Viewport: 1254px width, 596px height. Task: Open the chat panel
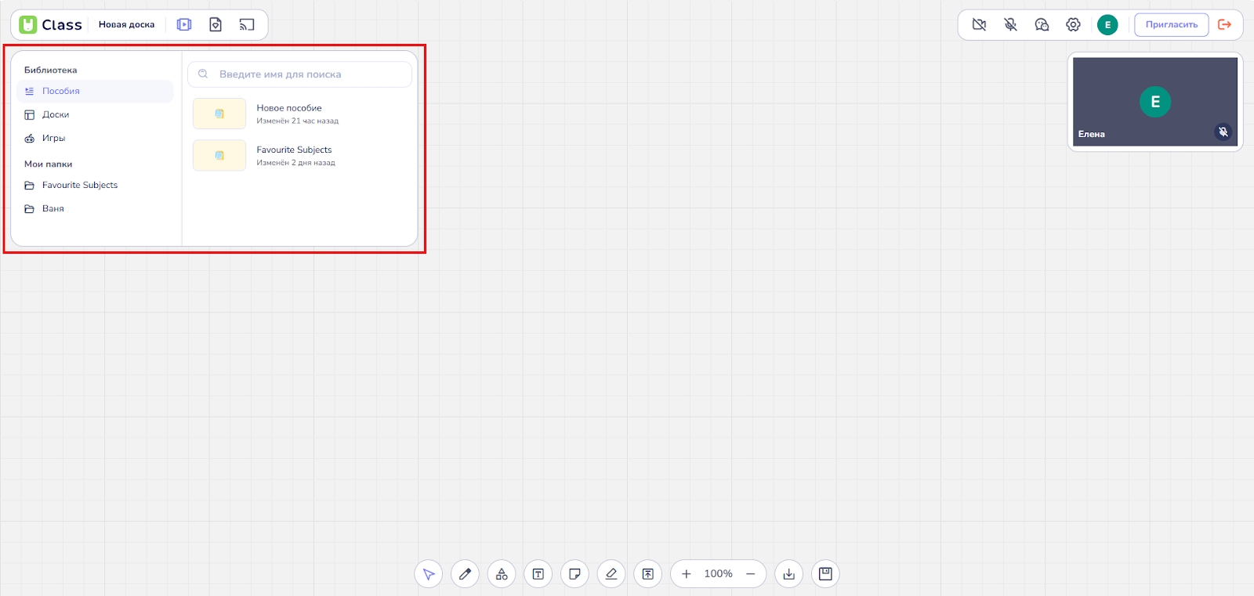[1042, 25]
